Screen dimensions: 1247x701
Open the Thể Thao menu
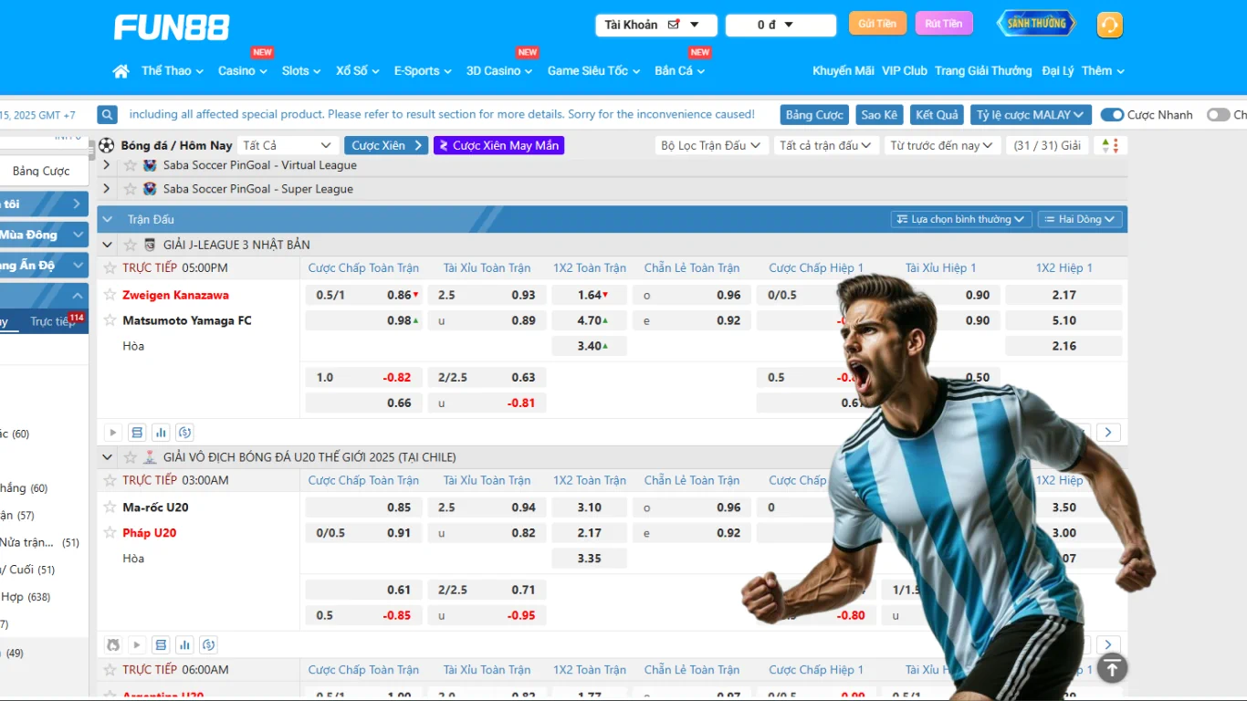click(172, 71)
